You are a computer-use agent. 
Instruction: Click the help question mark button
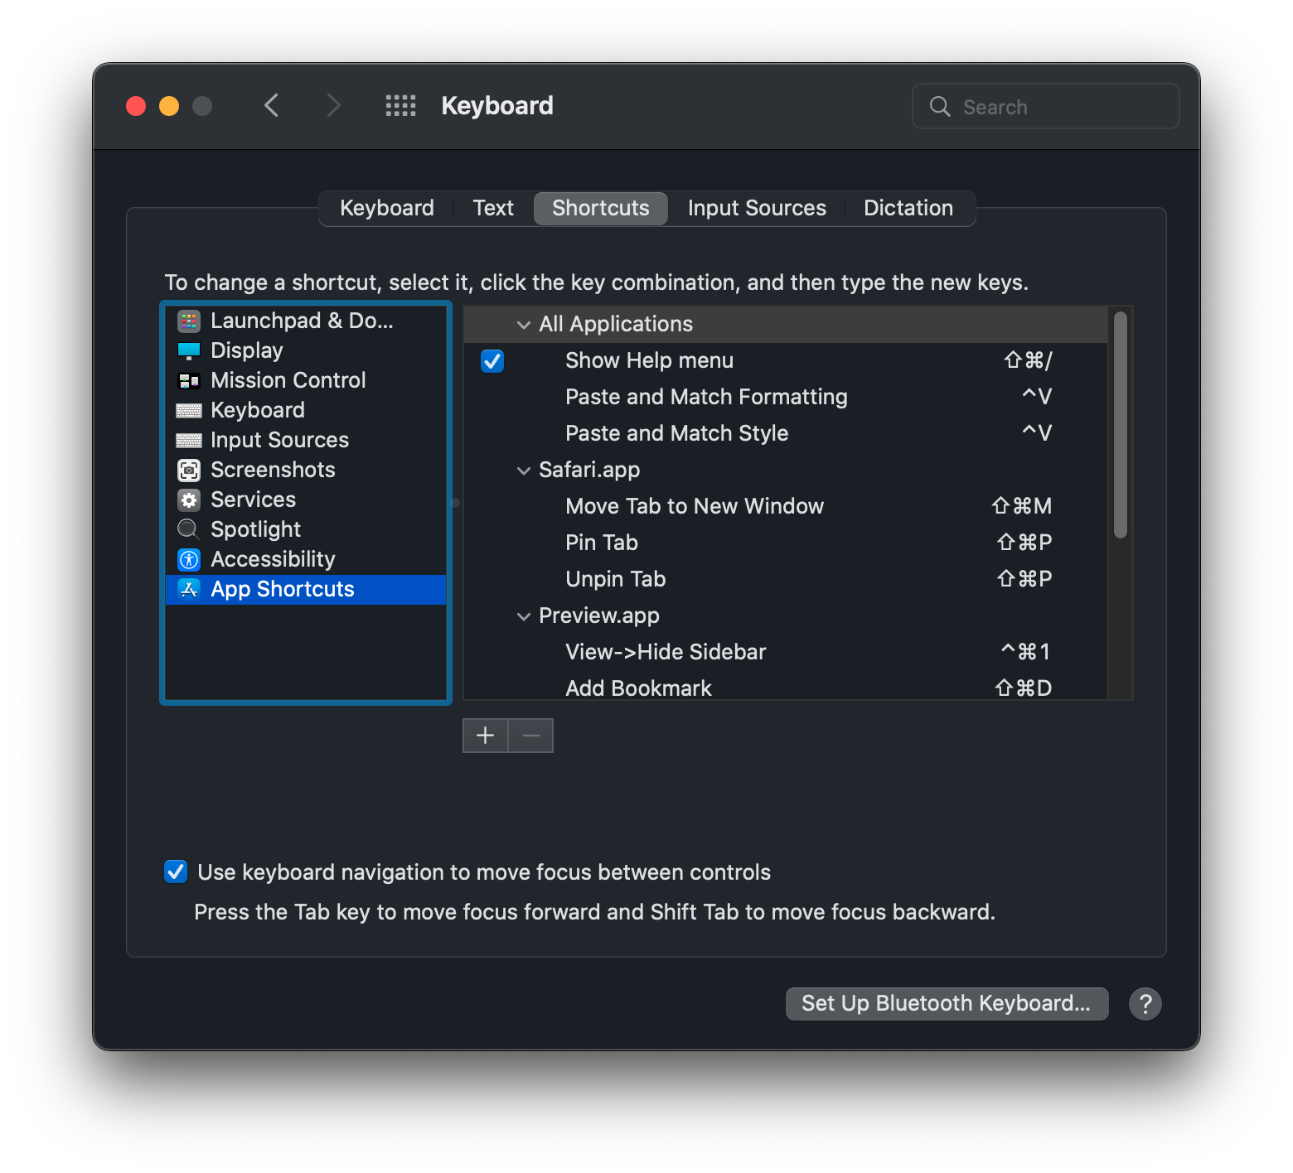(1145, 1004)
